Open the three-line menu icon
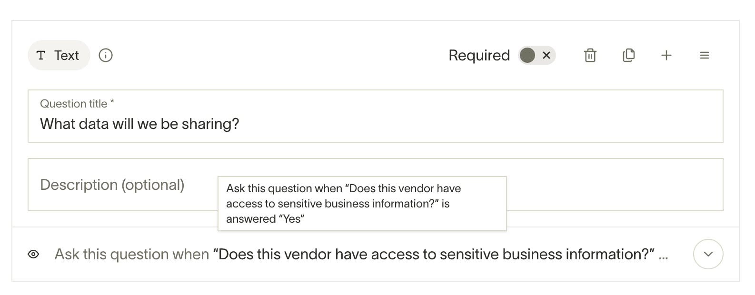The height and width of the screenshot is (295, 755). [x=705, y=55]
